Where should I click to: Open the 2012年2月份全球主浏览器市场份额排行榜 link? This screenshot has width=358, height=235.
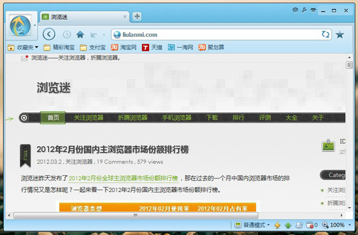click(x=123, y=179)
